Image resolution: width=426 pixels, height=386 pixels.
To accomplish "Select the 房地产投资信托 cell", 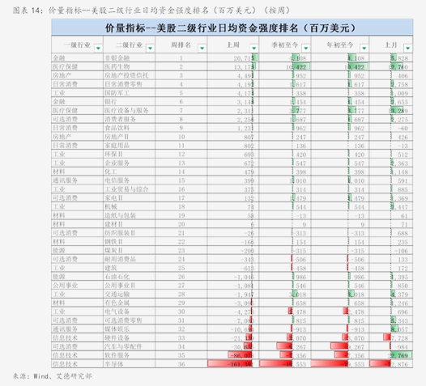I will [x=130, y=75].
